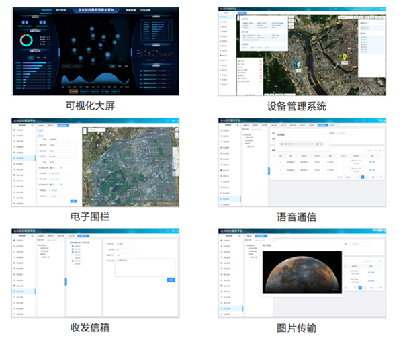Select the highlighted sidebar item in 语音通信 screenshot

[230, 199]
